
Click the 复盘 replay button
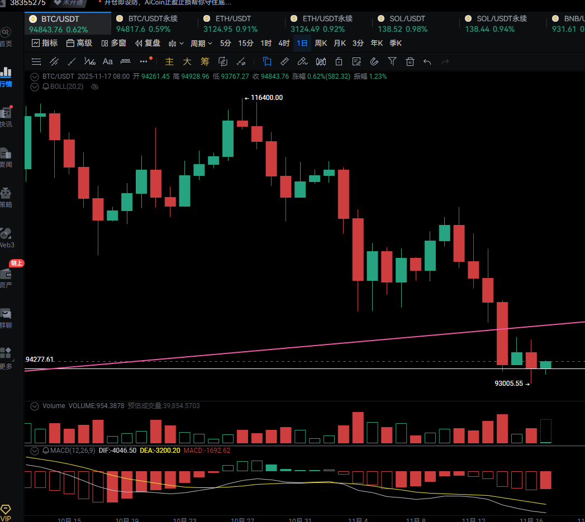click(148, 43)
